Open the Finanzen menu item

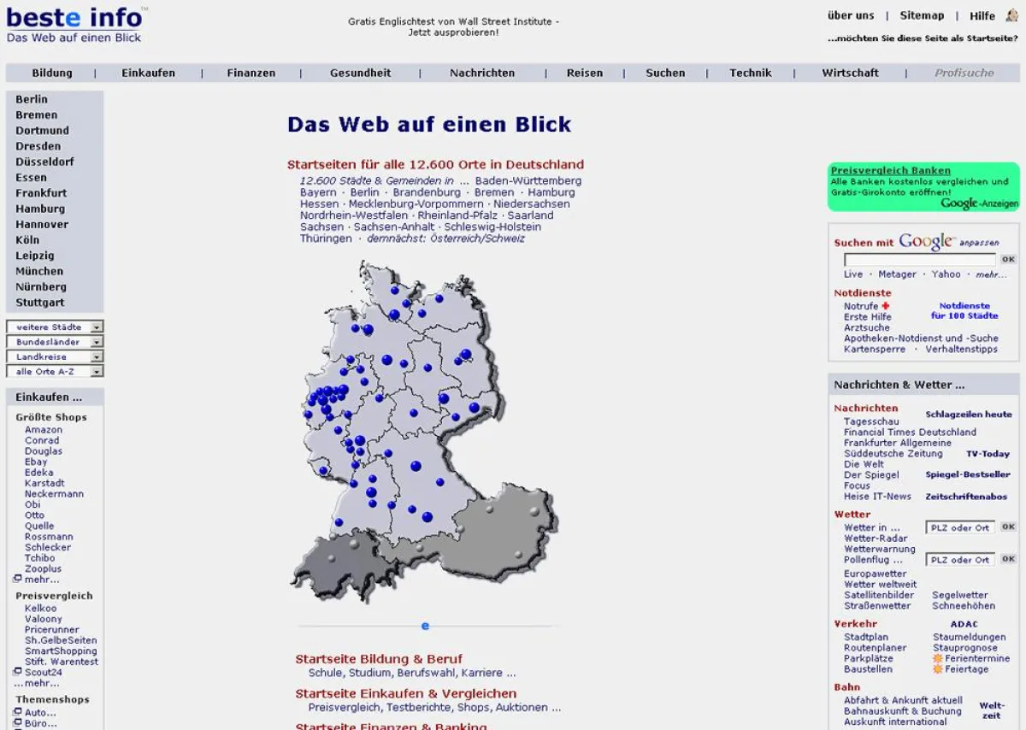251,73
